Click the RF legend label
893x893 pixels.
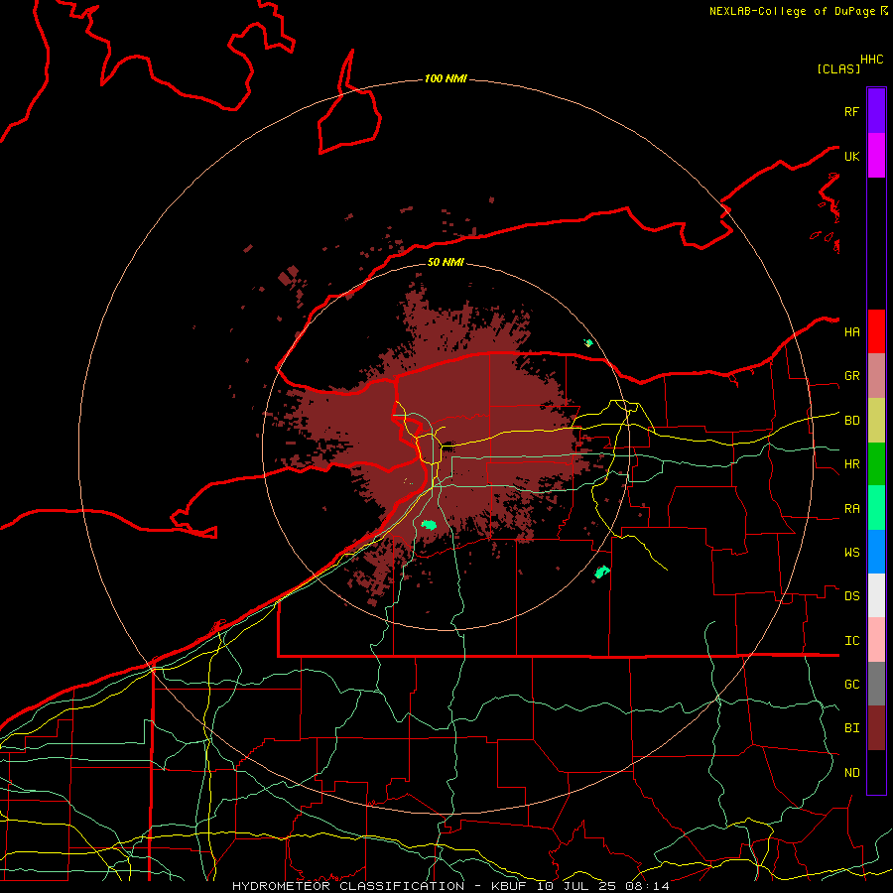(x=851, y=111)
